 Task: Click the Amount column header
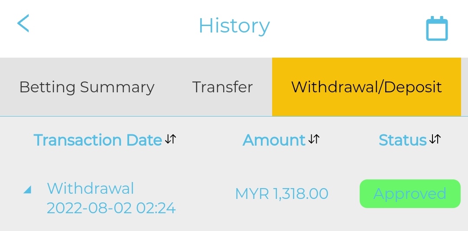click(274, 140)
